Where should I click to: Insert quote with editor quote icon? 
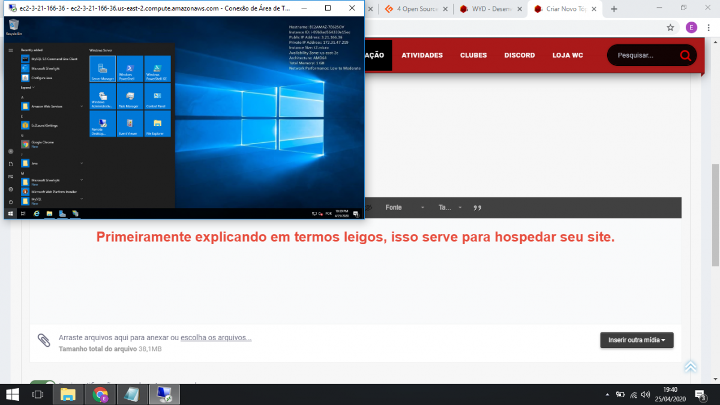click(478, 208)
